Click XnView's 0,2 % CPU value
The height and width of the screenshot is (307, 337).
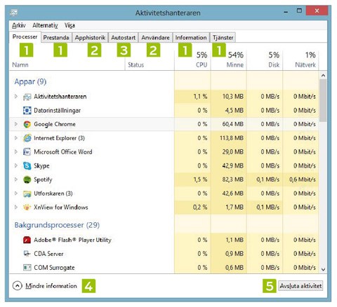(200, 207)
